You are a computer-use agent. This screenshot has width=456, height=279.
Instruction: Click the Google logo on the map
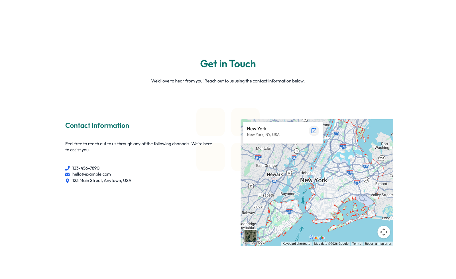[317, 238]
